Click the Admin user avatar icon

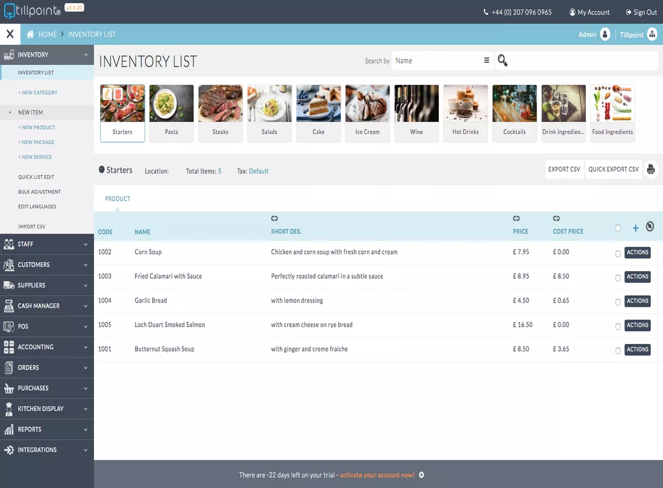coord(605,34)
